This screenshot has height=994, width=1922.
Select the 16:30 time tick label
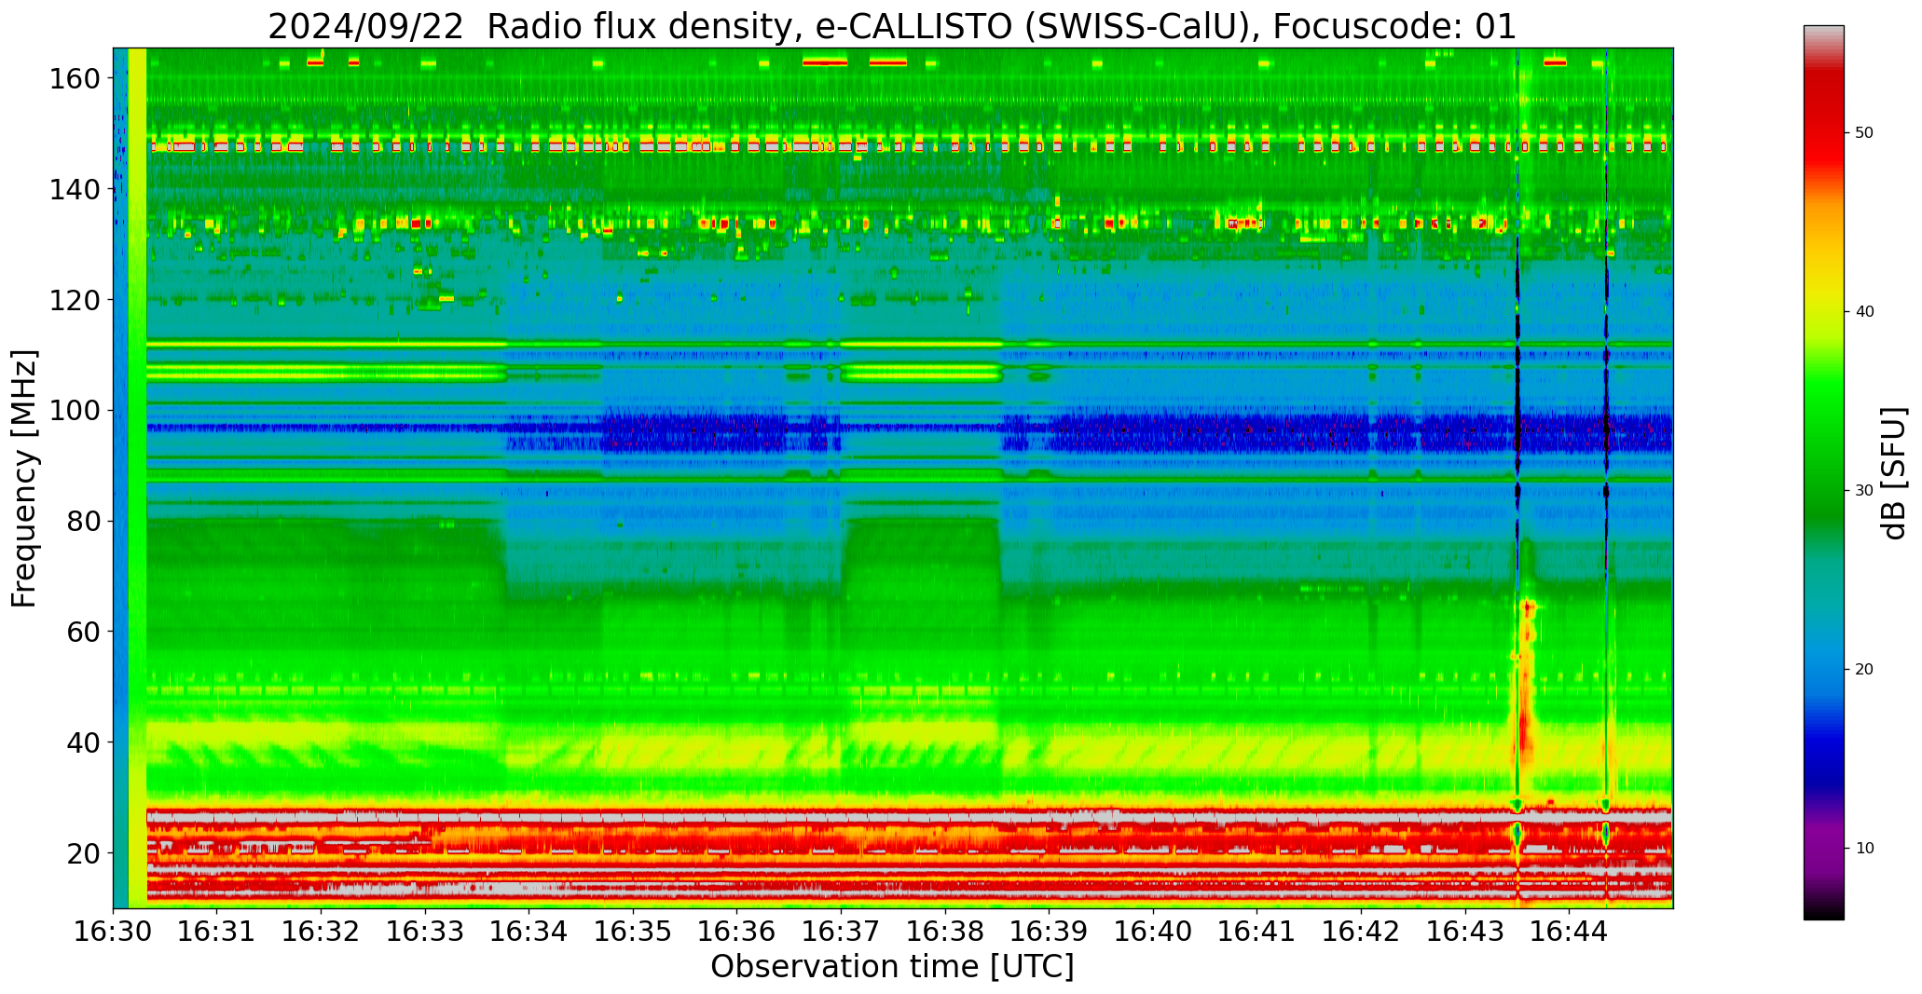tap(114, 931)
